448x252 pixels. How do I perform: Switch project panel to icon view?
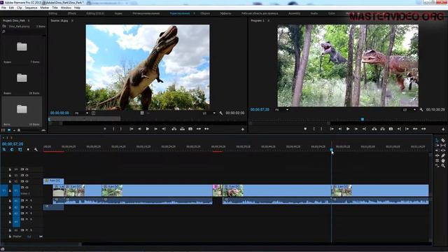(x=9, y=130)
